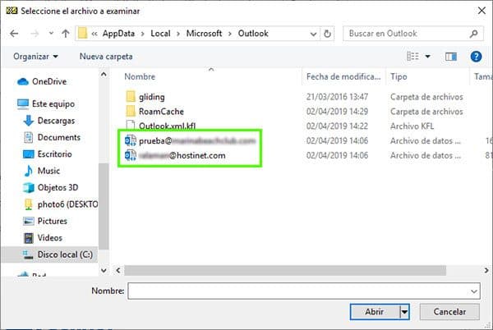
Task: Click the search magnifier icon
Action: (473, 34)
